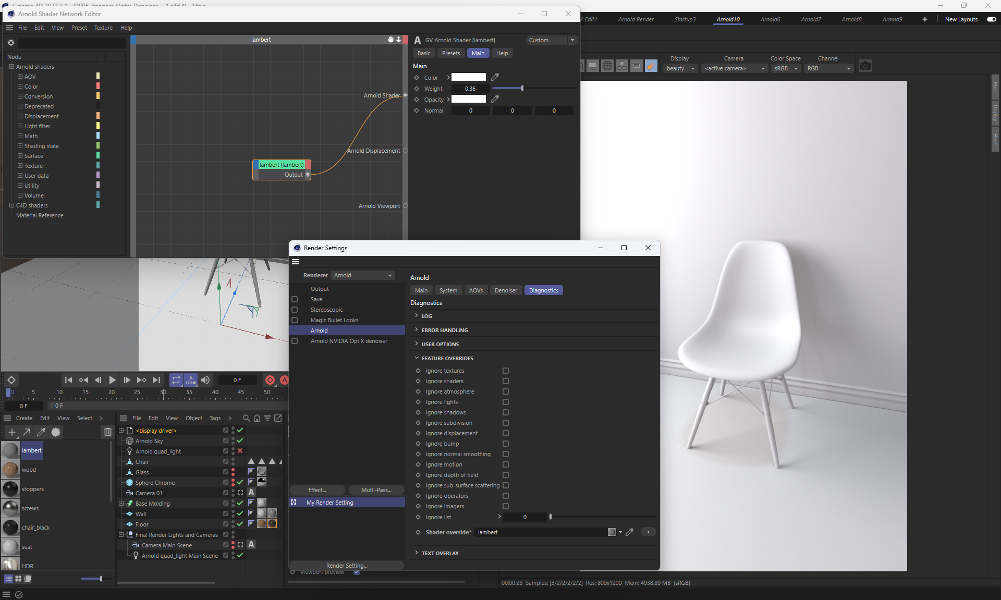This screenshot has width=1001, height=600.
Task: Open the Display dropdown showing beauty
Action: click(x=680, y=68)
